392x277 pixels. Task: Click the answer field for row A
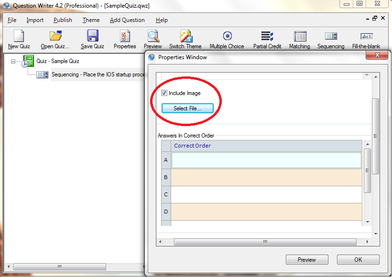266,160
